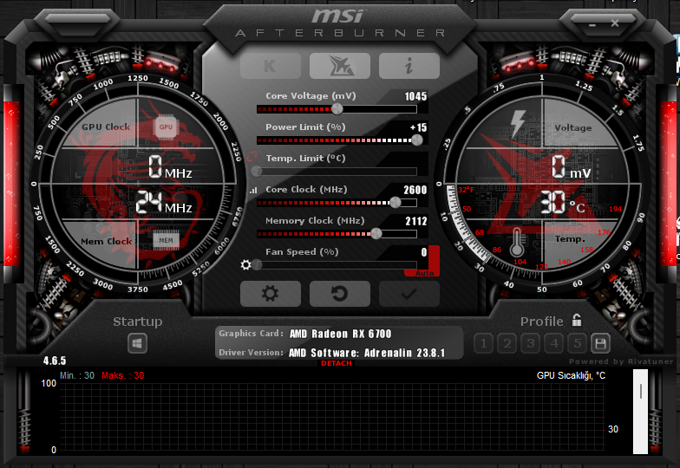Image resolution: width=680 pixels, height=468 pixels.
Task: Click Memory Clock value 2112
Action: point(416,221)
